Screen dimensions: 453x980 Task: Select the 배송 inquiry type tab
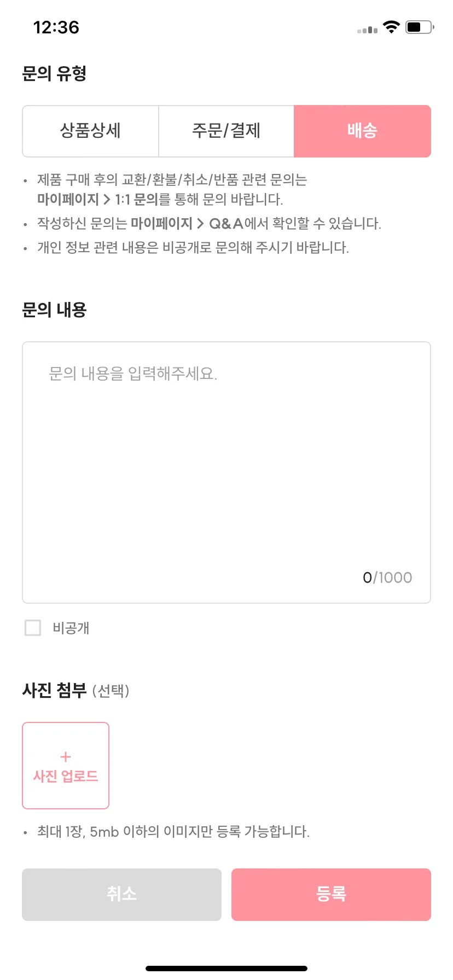click(x=362, y=131)
